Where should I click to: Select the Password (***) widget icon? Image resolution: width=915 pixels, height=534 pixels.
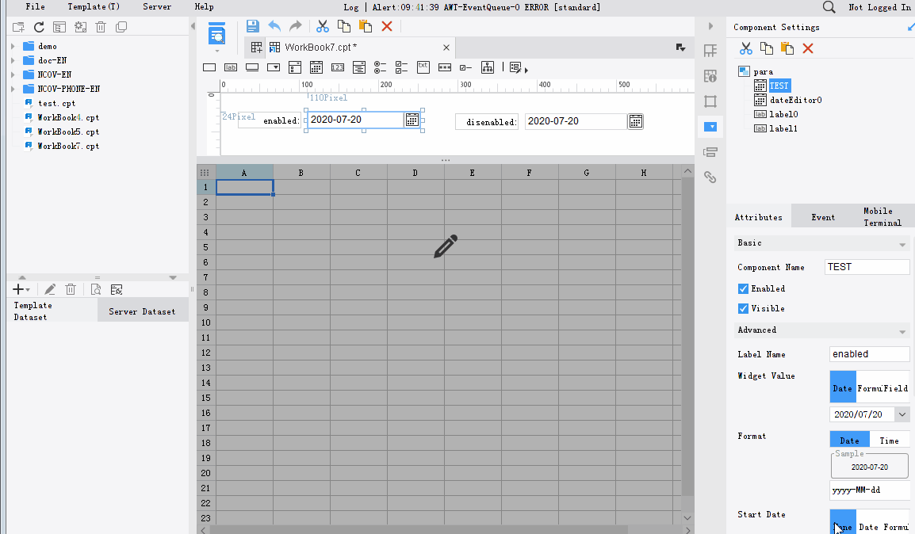445,67
